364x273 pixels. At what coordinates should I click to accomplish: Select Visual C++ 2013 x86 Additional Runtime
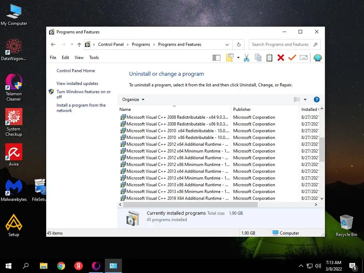click(x=174, y=185)
